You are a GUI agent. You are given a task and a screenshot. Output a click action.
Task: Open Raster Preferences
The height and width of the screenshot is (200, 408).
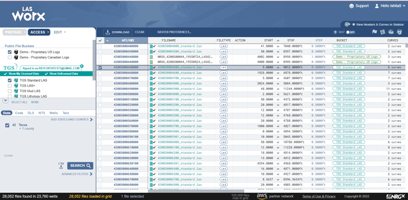[x=174, y=32]
